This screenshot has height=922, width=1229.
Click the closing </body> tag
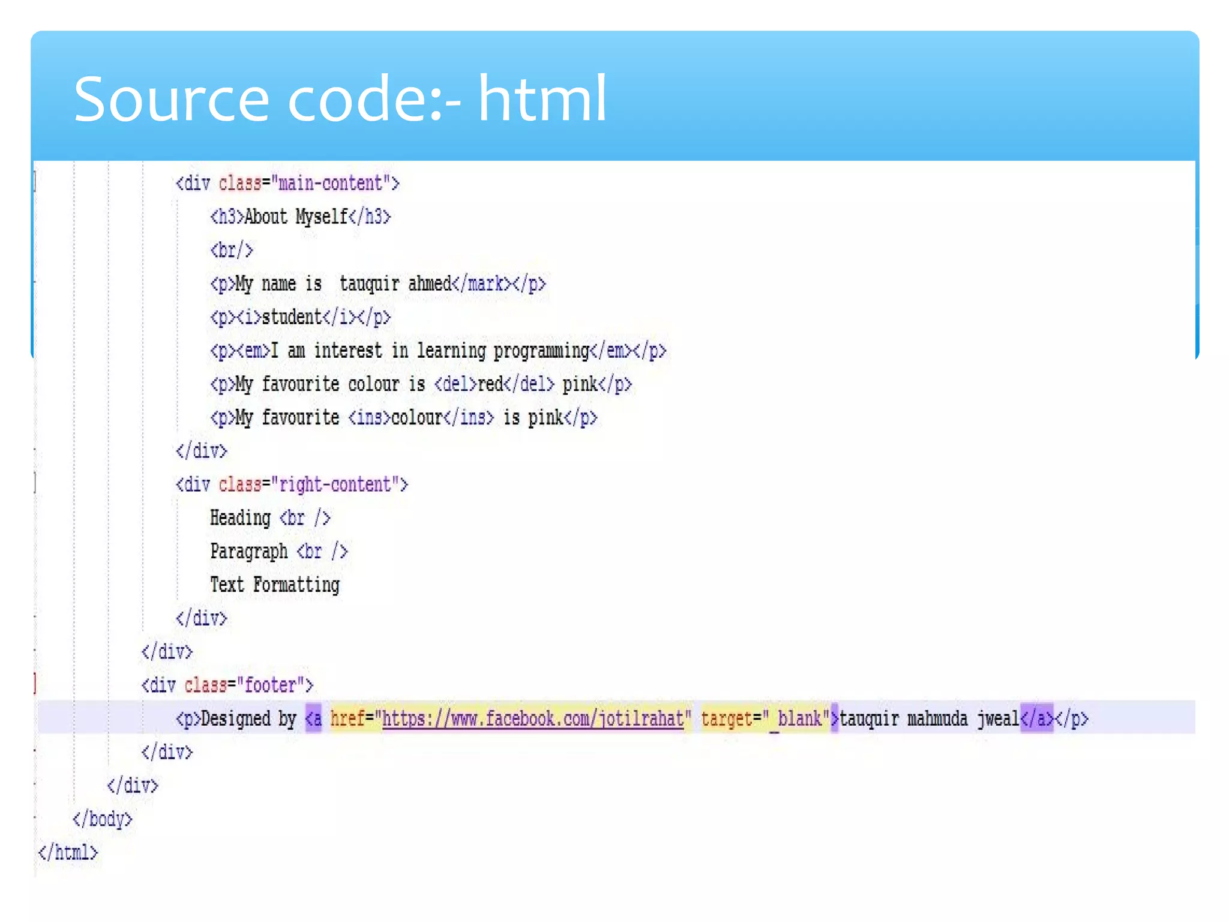(x=102, y=819)
